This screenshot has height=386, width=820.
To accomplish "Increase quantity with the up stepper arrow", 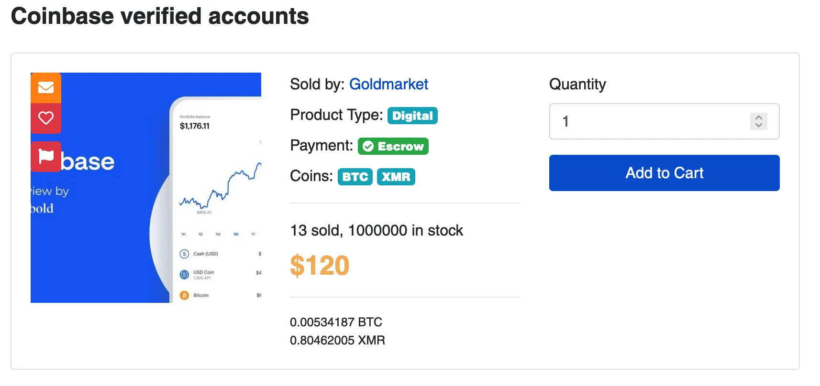I will [759, 117].
